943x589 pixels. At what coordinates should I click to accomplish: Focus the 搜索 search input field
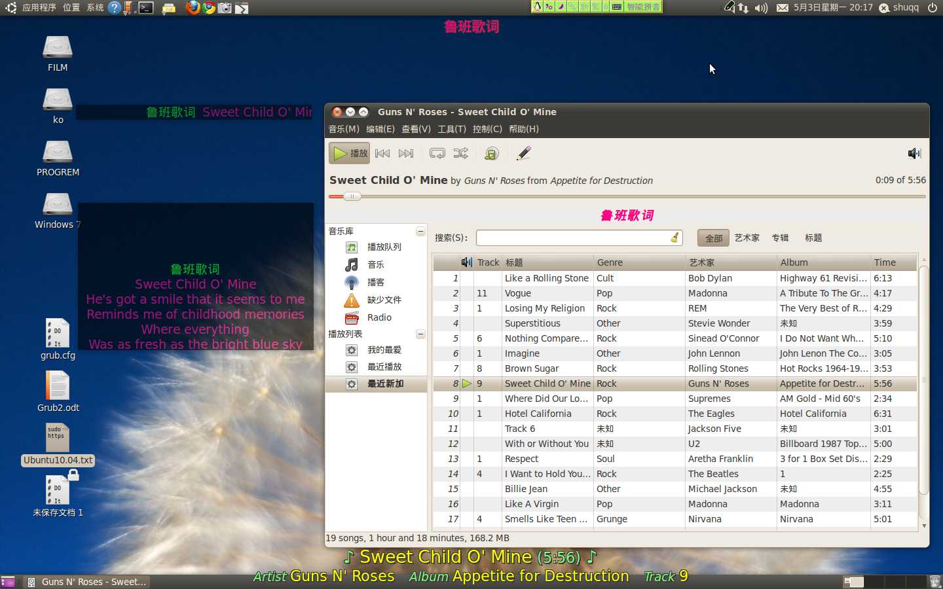pyautogui.click(x=579, y=238)
